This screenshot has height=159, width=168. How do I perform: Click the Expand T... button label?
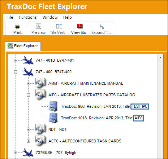(x=101, y=32)
